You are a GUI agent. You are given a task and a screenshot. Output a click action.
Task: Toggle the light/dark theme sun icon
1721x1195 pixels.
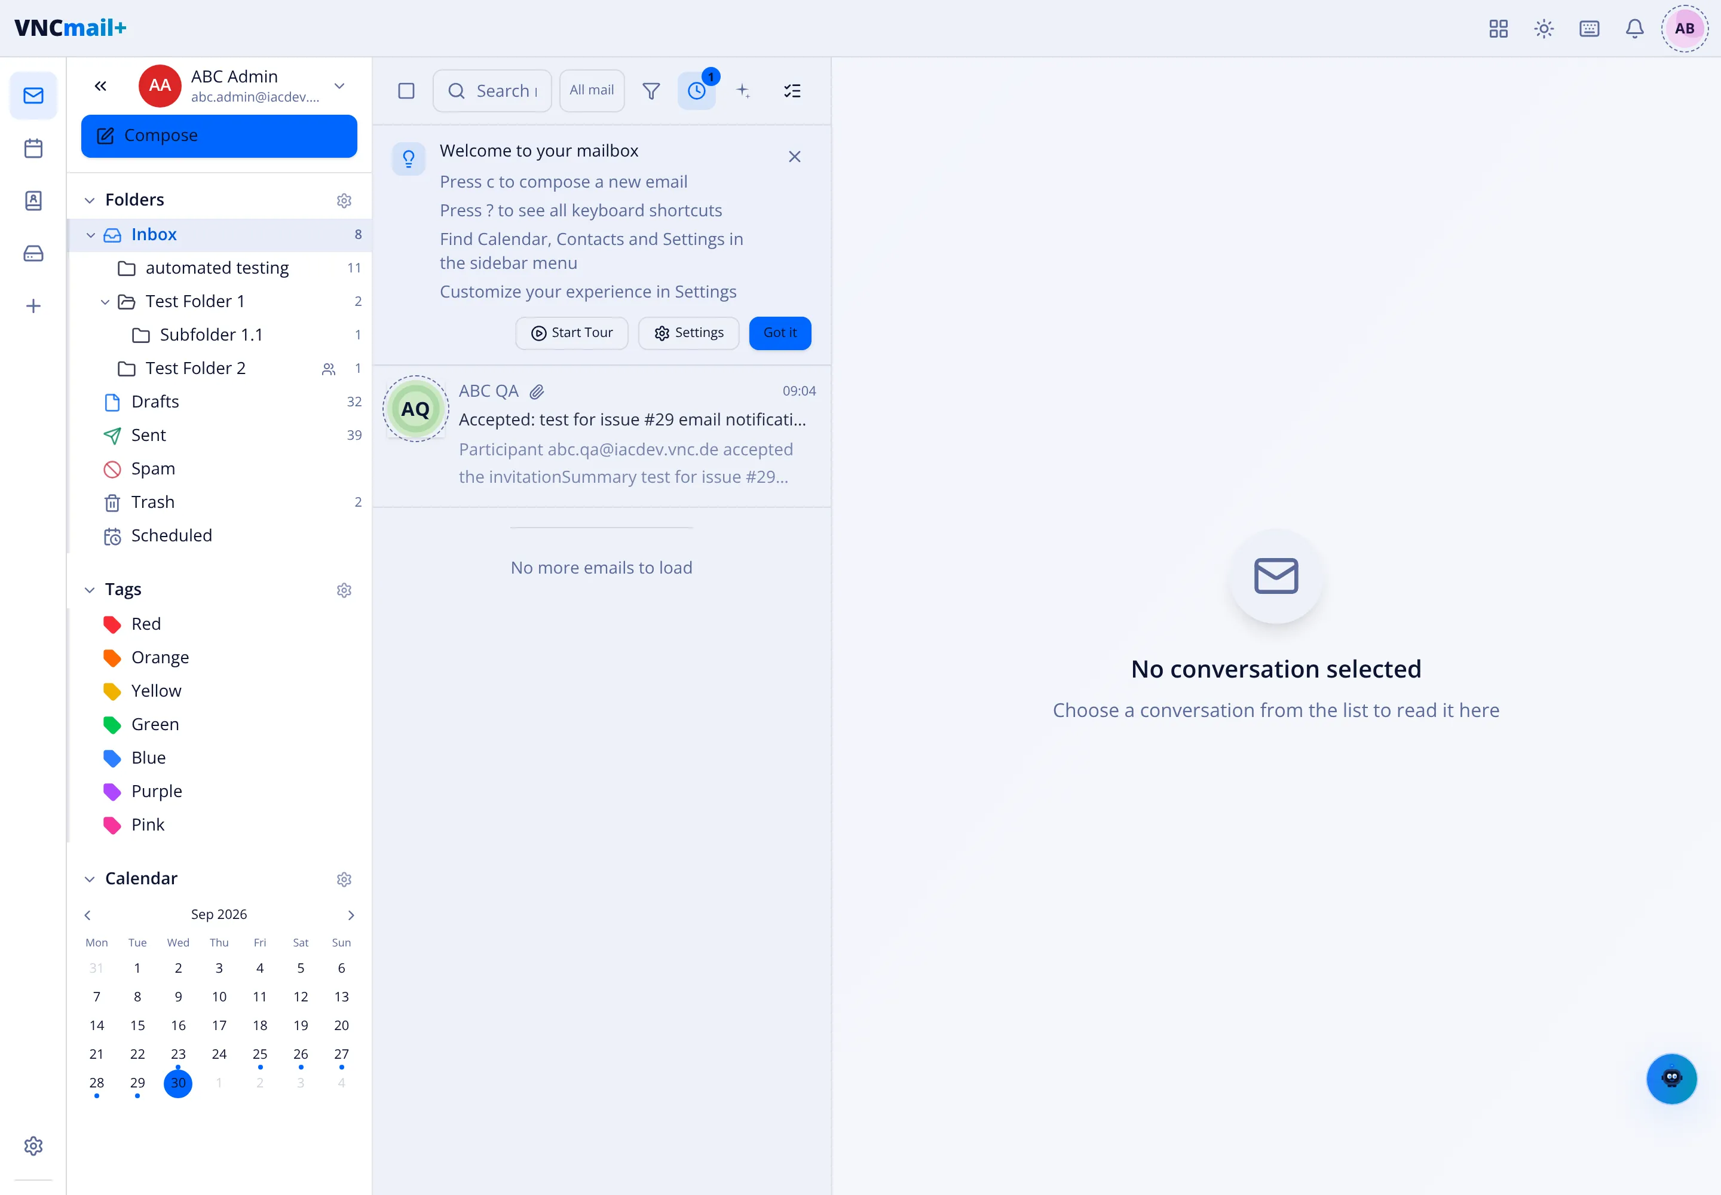pos(1544,29)
